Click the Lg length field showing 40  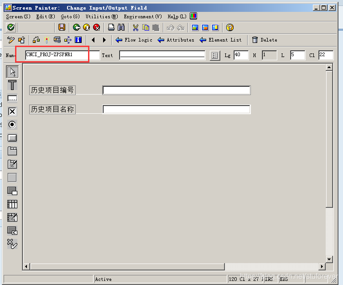pyautogui.click(x=241, y=55)
